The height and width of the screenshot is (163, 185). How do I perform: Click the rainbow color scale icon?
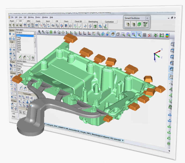pos(167,35)
